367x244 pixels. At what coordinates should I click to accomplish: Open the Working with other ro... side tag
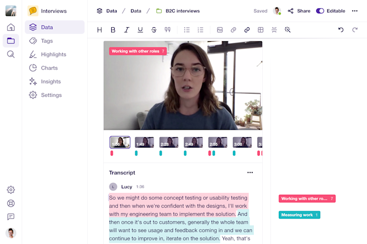pyautogui.click(x=307, y=198)
